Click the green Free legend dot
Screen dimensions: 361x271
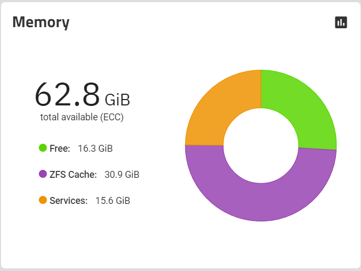[43, 148]
